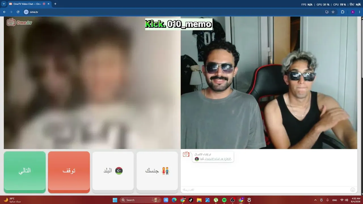Go forward in browser history

pyautogui.click(x=11, y=12)
